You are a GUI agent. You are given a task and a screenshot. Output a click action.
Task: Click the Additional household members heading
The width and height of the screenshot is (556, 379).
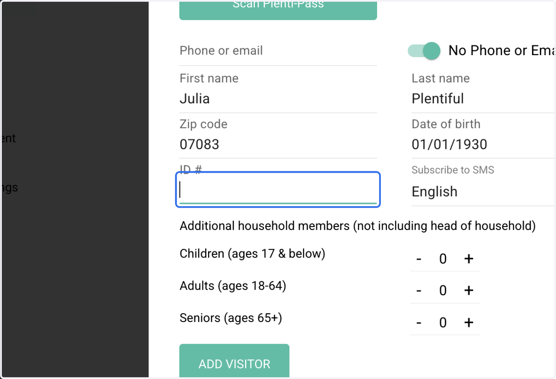pyautogui.click(x=358, y=226)
